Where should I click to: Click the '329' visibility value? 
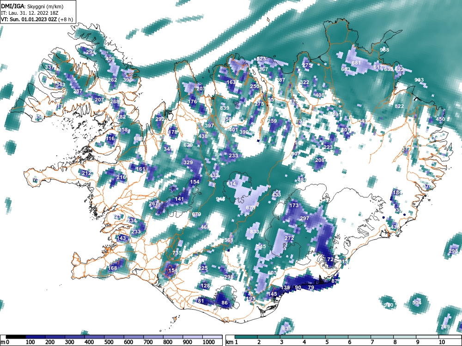pos(188,162)
